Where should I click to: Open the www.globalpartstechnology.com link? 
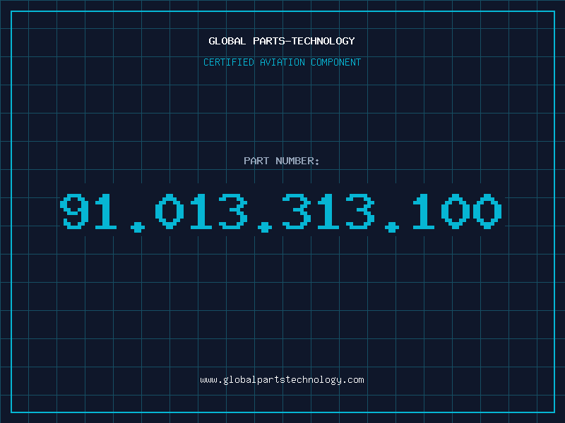pyautogui.click(x=282, y=380)
